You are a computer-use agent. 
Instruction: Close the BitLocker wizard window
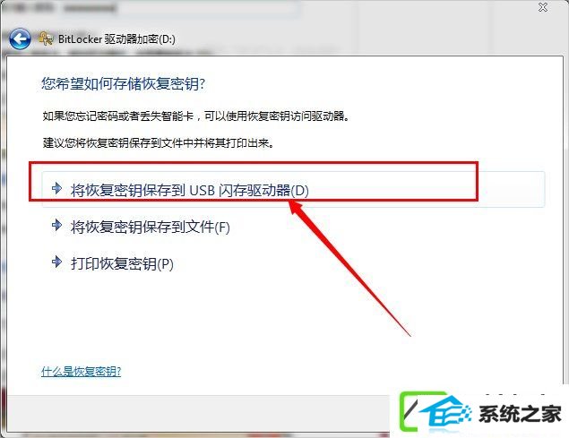coord(543,7)
